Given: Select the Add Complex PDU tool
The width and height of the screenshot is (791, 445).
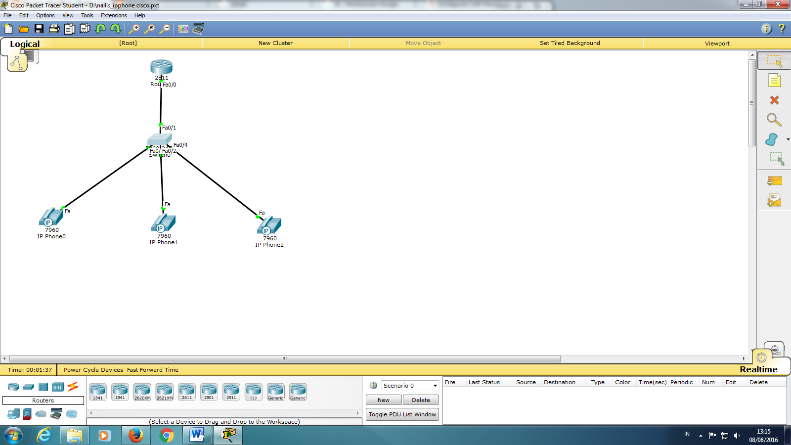Looking at the screenshot, I should (x=774, y=200).
